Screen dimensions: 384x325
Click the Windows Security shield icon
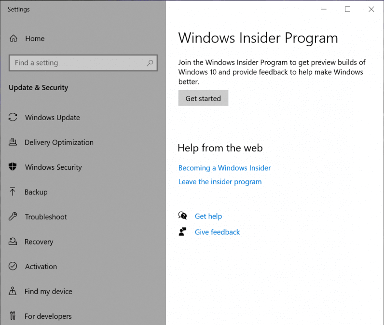point(13,167)
